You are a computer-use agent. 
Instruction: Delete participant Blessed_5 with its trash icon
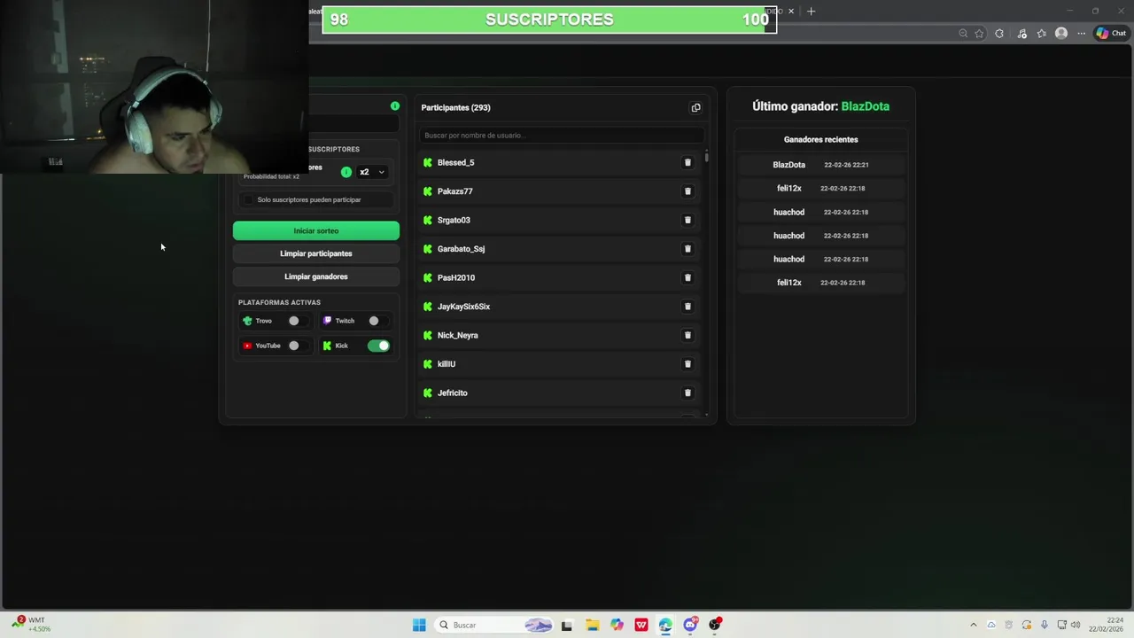tap(687, 163)
